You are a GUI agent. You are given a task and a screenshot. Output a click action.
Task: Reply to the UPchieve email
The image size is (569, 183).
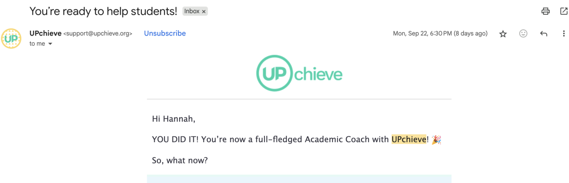543,34
